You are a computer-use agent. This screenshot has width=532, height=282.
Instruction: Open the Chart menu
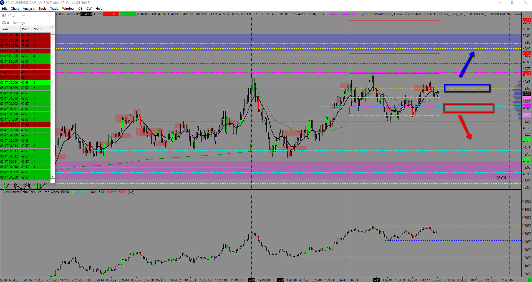pos(15,9)
